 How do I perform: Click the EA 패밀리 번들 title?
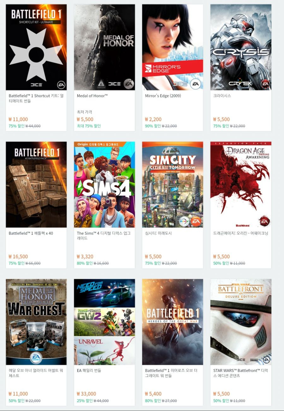[x=89, y=370]
